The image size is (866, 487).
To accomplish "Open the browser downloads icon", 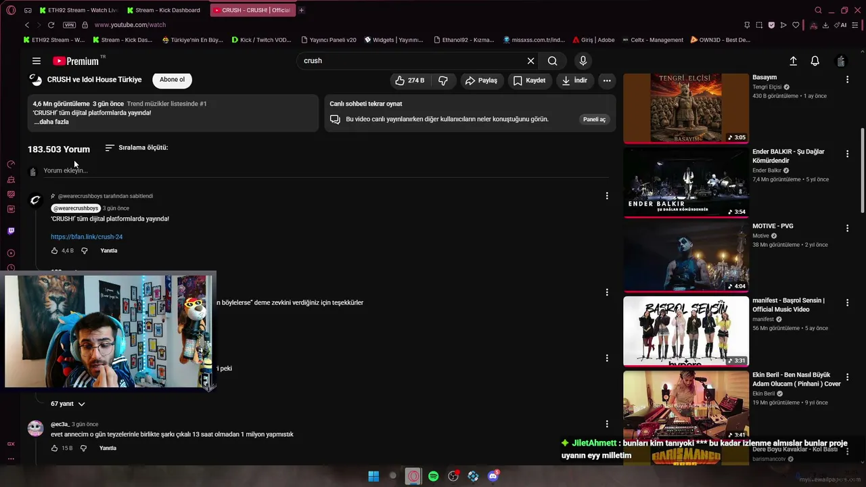I will pyautogui.click(x=825, y=25).
